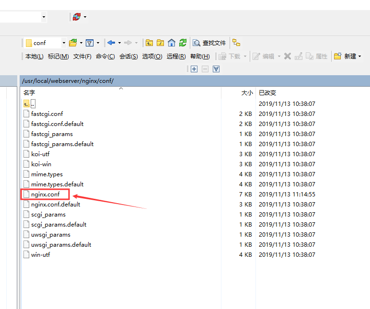Refresh the remote directory listing
The height and width of the screenshot is (309, 370).
(x=183, y=43)
